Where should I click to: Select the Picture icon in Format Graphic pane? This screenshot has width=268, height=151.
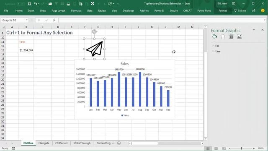[x=239, y=36]
